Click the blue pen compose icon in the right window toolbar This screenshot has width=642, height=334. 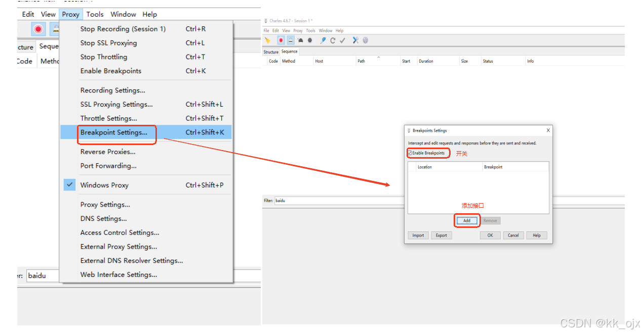click(x=323, y=40)
